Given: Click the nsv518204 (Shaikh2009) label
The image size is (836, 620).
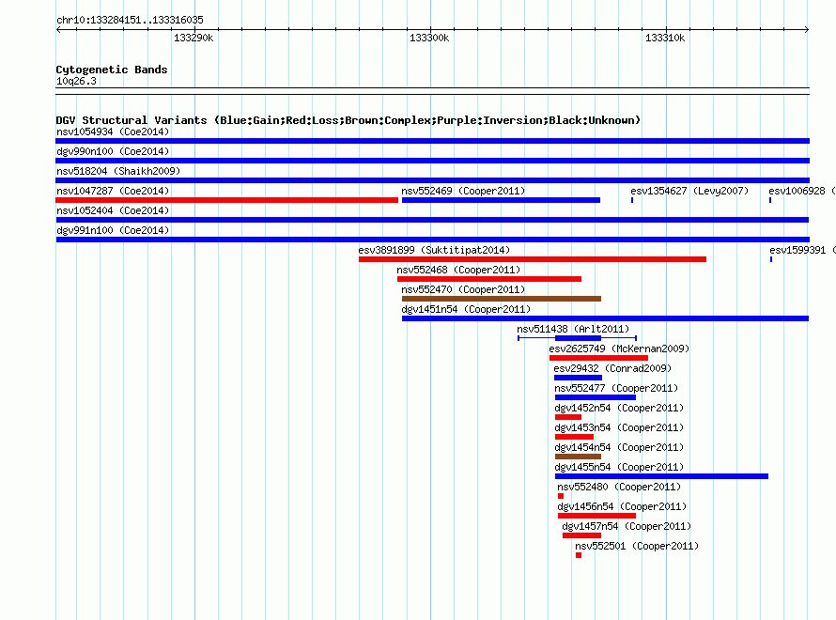Looking at the screenshot, I should click(118, 171).
